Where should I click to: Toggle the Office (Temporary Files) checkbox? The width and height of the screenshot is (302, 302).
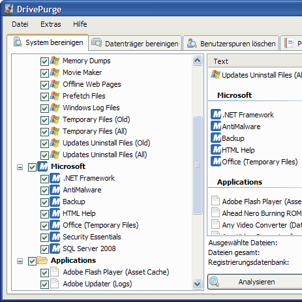(x=44, y=226)
